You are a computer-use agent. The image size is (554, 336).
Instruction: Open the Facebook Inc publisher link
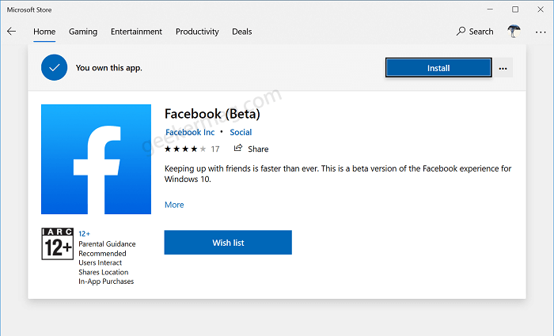190,132
